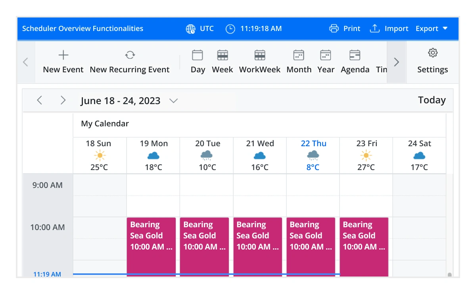Open the Agenda view icon
Image resolution: width=476 pixels, height=294 pixels.
click(x=355, y=55)
